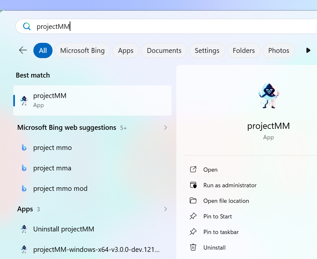Show more filters with right arrow
317x259 pixels.
click(x=308, y=50)
